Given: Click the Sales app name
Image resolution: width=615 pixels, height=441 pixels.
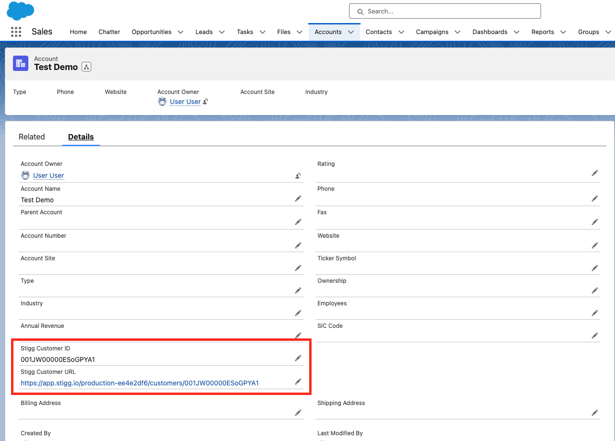Looking at the screenshot, I should tap(42, 32).
